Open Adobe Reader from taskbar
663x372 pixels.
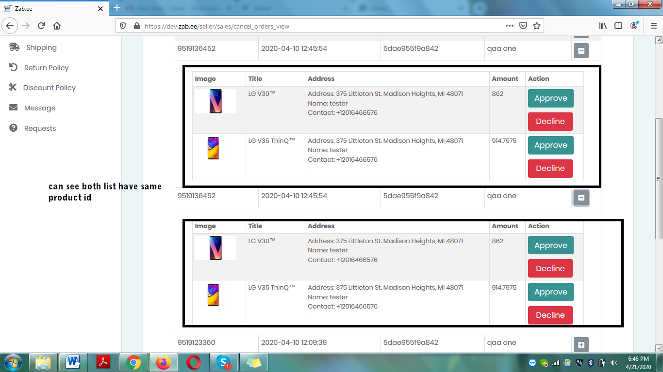(103, 362)
